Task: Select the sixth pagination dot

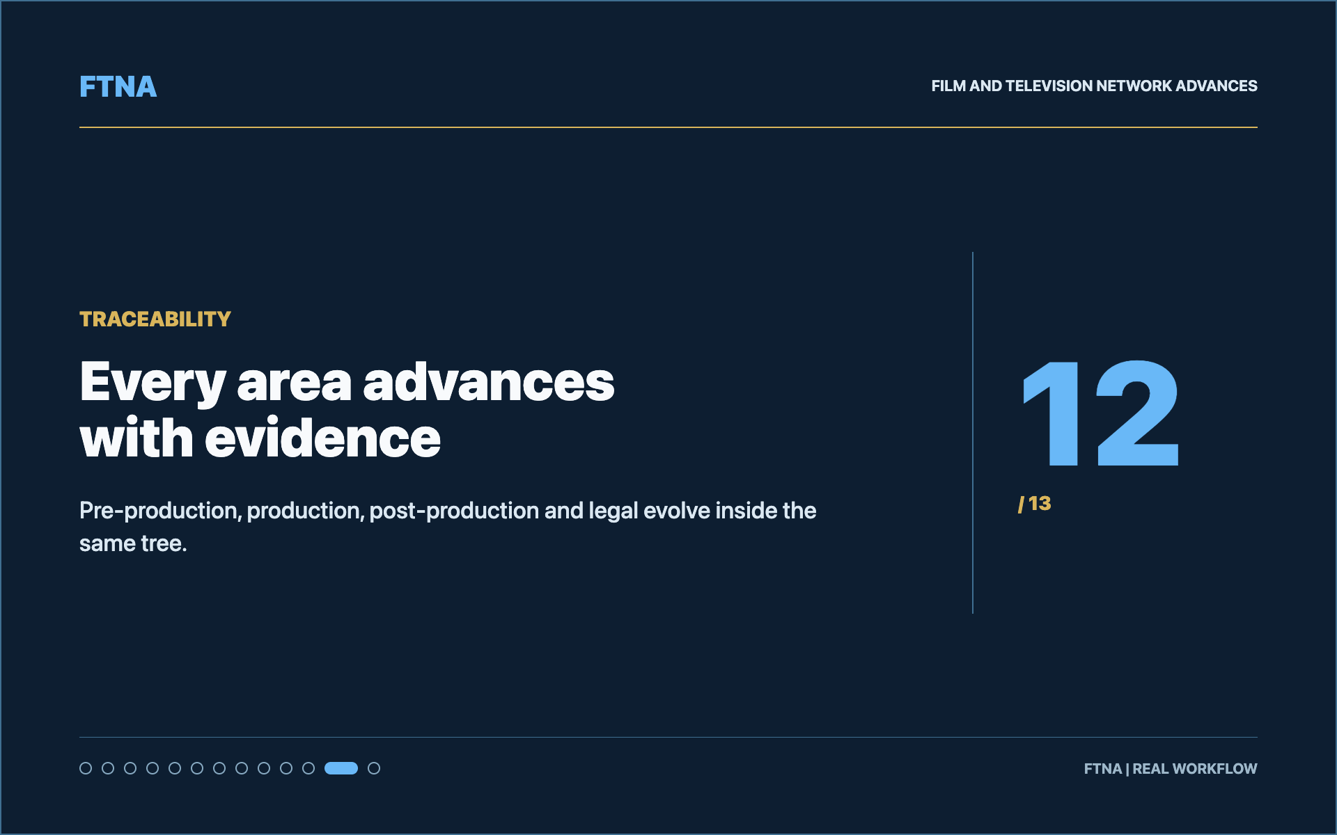Action: click(197, 768)
